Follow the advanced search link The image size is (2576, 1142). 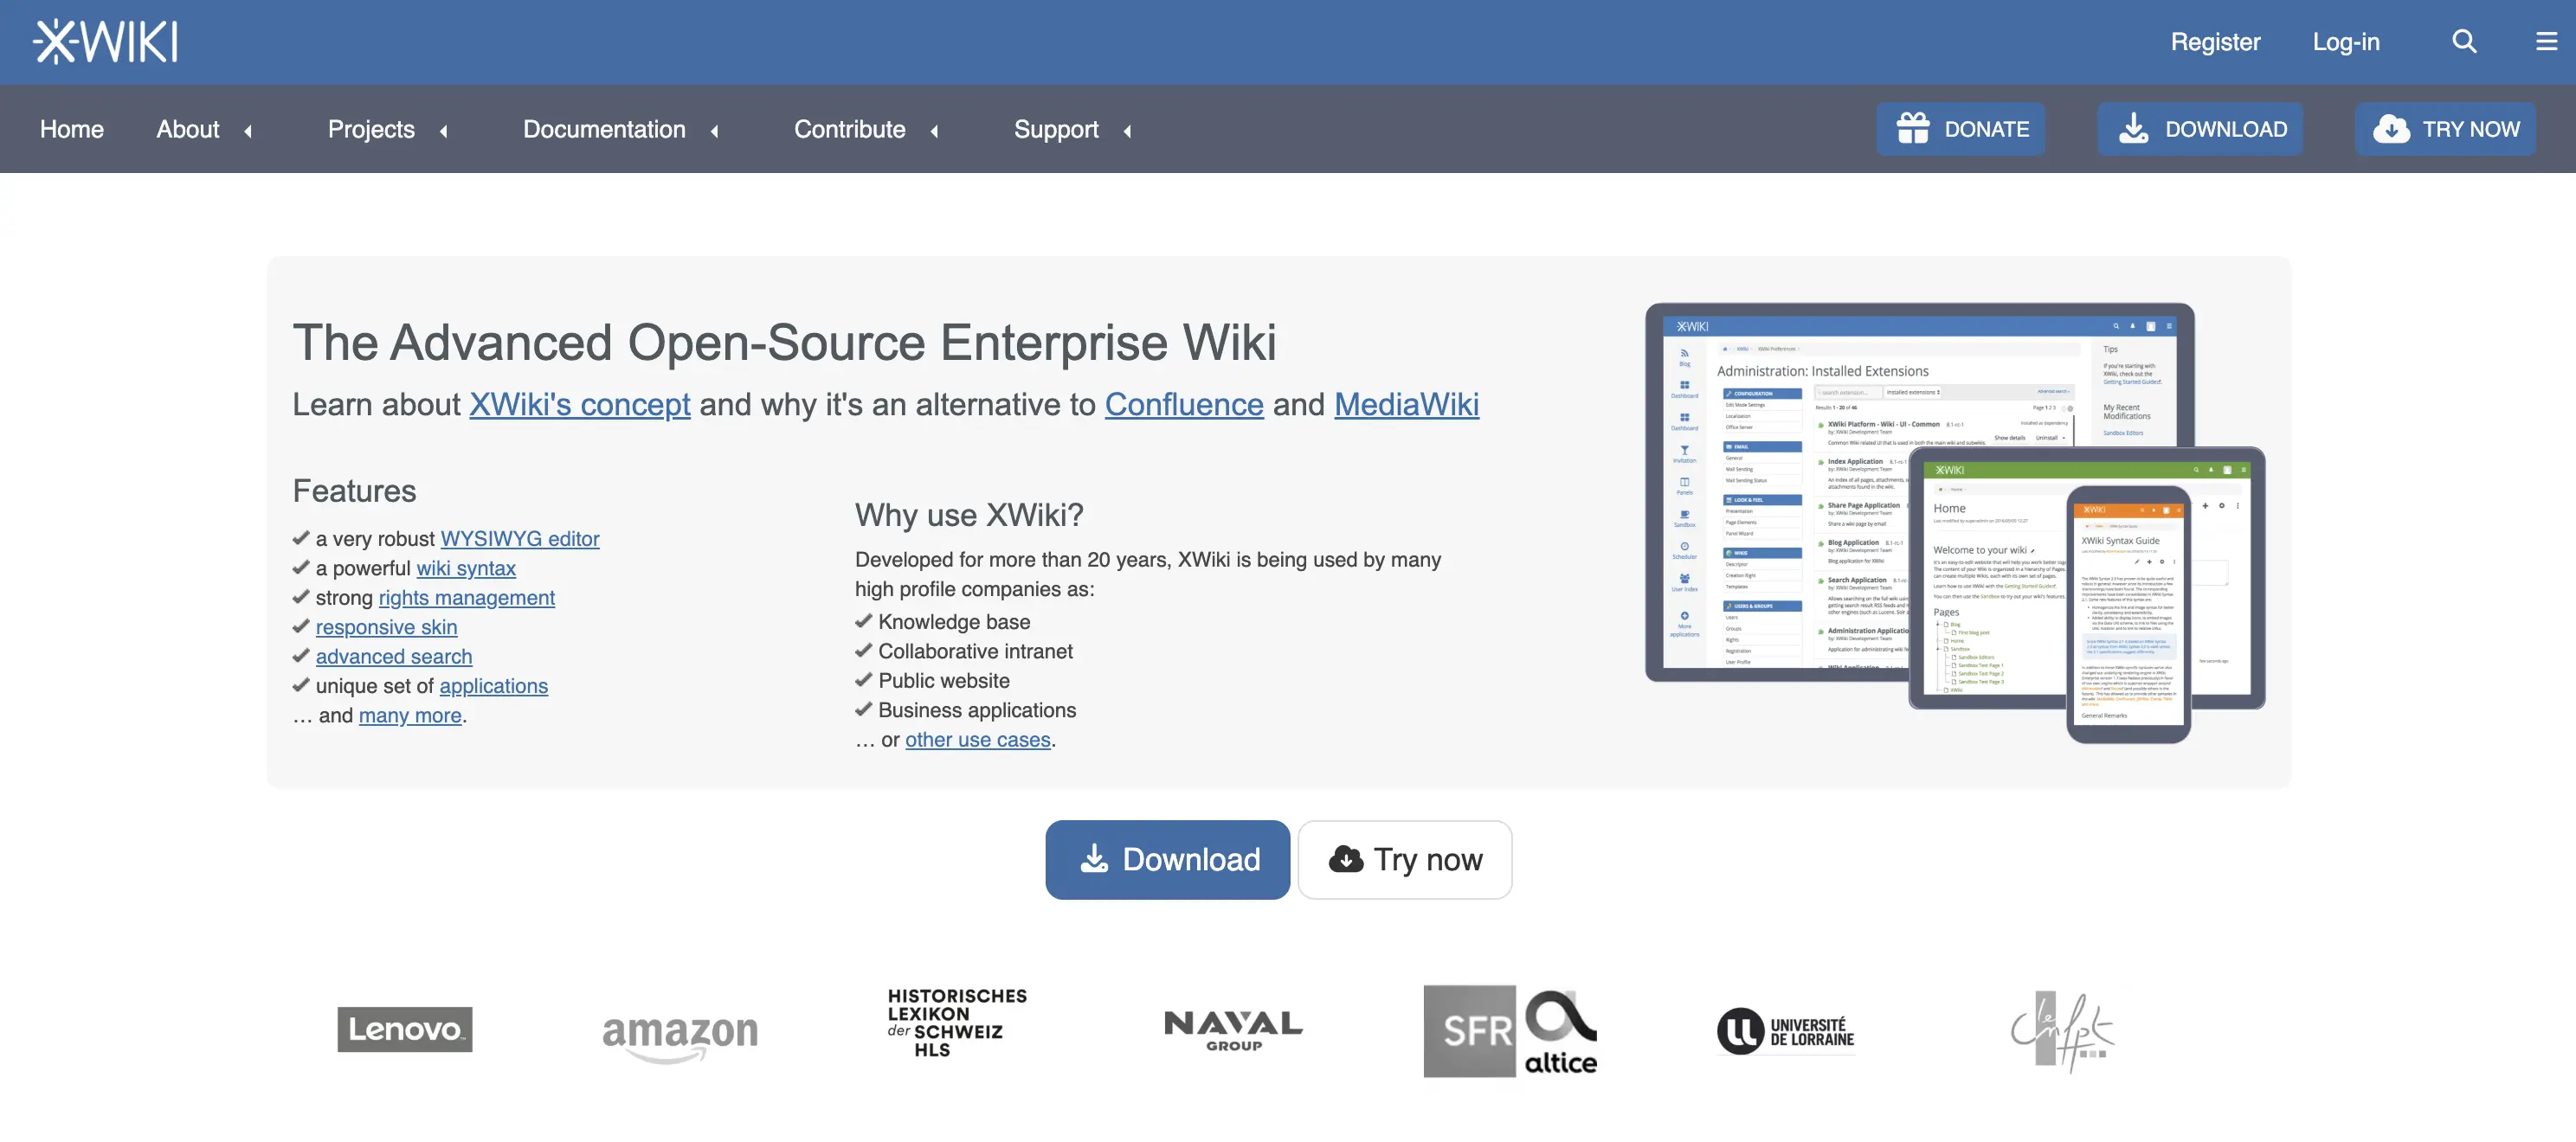pos(394,657)
